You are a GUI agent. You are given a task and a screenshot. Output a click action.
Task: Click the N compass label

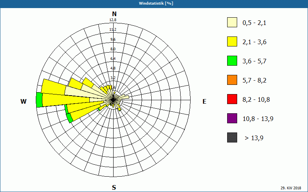coord(114,14)
